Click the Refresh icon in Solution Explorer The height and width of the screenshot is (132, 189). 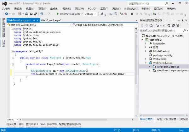click(169, 25)
